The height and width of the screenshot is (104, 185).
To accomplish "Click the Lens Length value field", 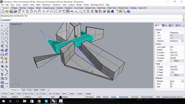I will point(177,47).
